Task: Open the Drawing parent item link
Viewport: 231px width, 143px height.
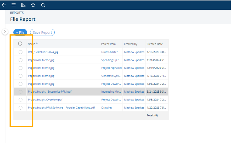Action: (106, 108)
